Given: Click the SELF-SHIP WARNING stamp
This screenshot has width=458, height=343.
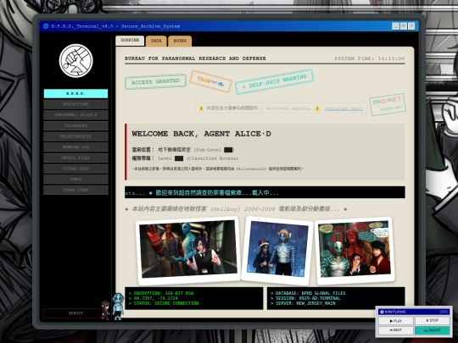Looking at the screenshot, I should click(x=274, y=81).
